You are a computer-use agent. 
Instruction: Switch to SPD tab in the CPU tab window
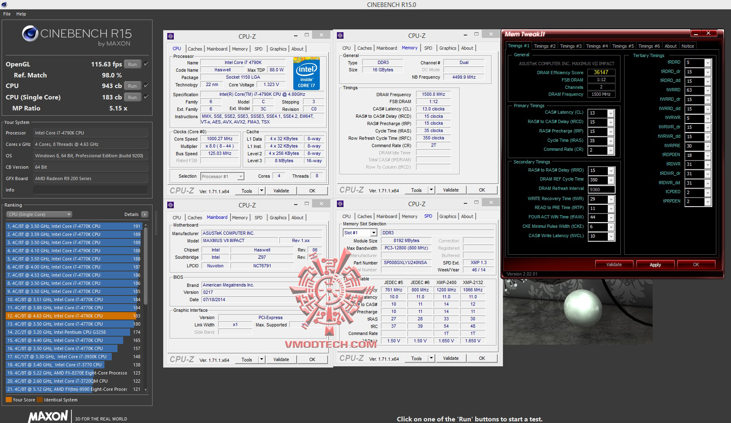pos(259,49)
